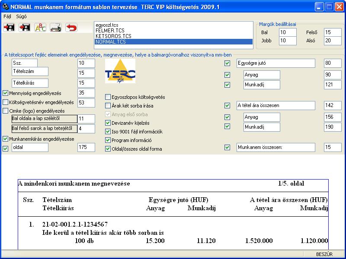Click the application icon in title bar
The width and height of the screenshot is (346, 259).
[5, 6]
